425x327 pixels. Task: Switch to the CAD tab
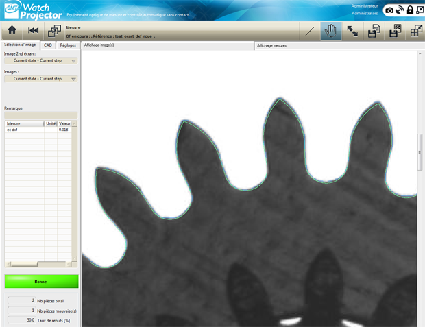[47, 45]
